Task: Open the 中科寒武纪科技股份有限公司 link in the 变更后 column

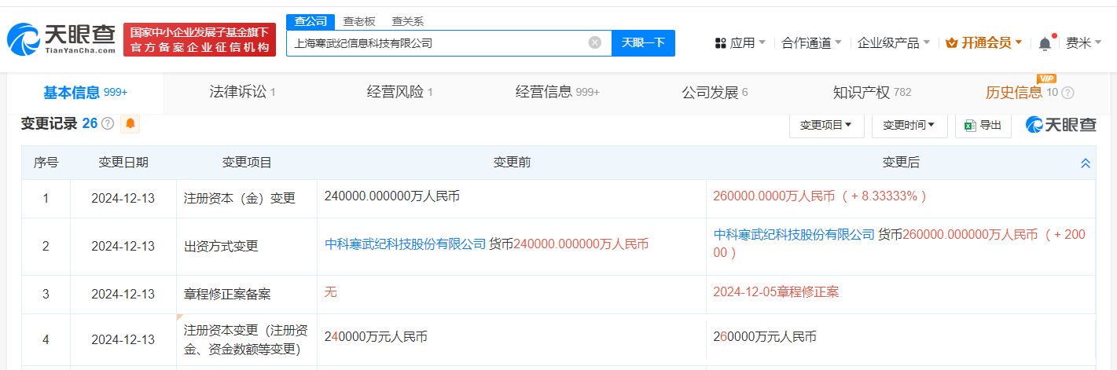Action: click(794, 234)
